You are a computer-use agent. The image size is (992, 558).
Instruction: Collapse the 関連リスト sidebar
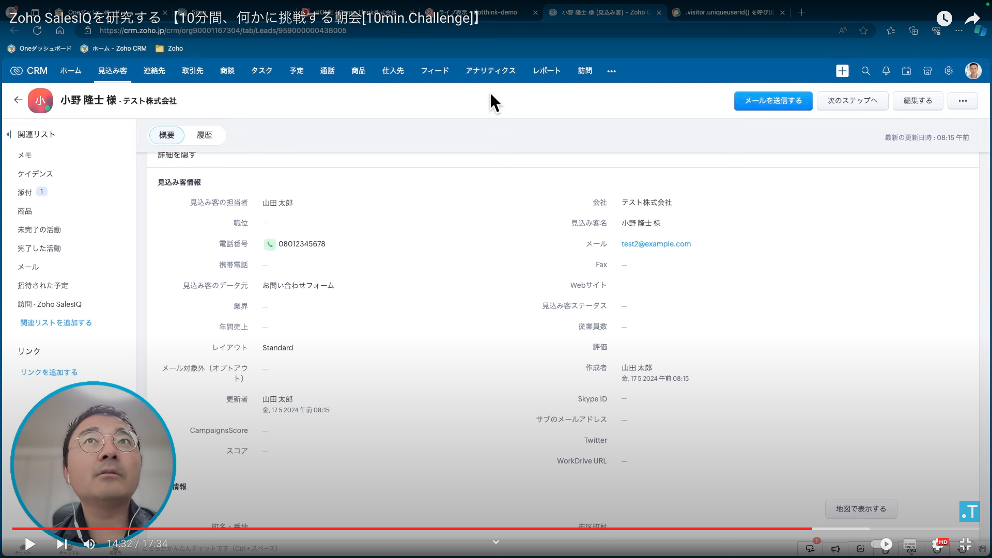[x=9, y=134]
